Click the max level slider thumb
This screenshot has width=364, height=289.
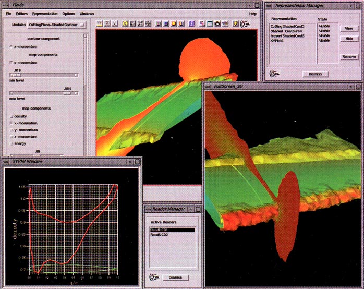point(67,93)
